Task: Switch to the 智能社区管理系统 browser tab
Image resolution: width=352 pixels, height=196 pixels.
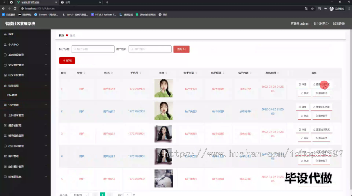Action: 37,2
